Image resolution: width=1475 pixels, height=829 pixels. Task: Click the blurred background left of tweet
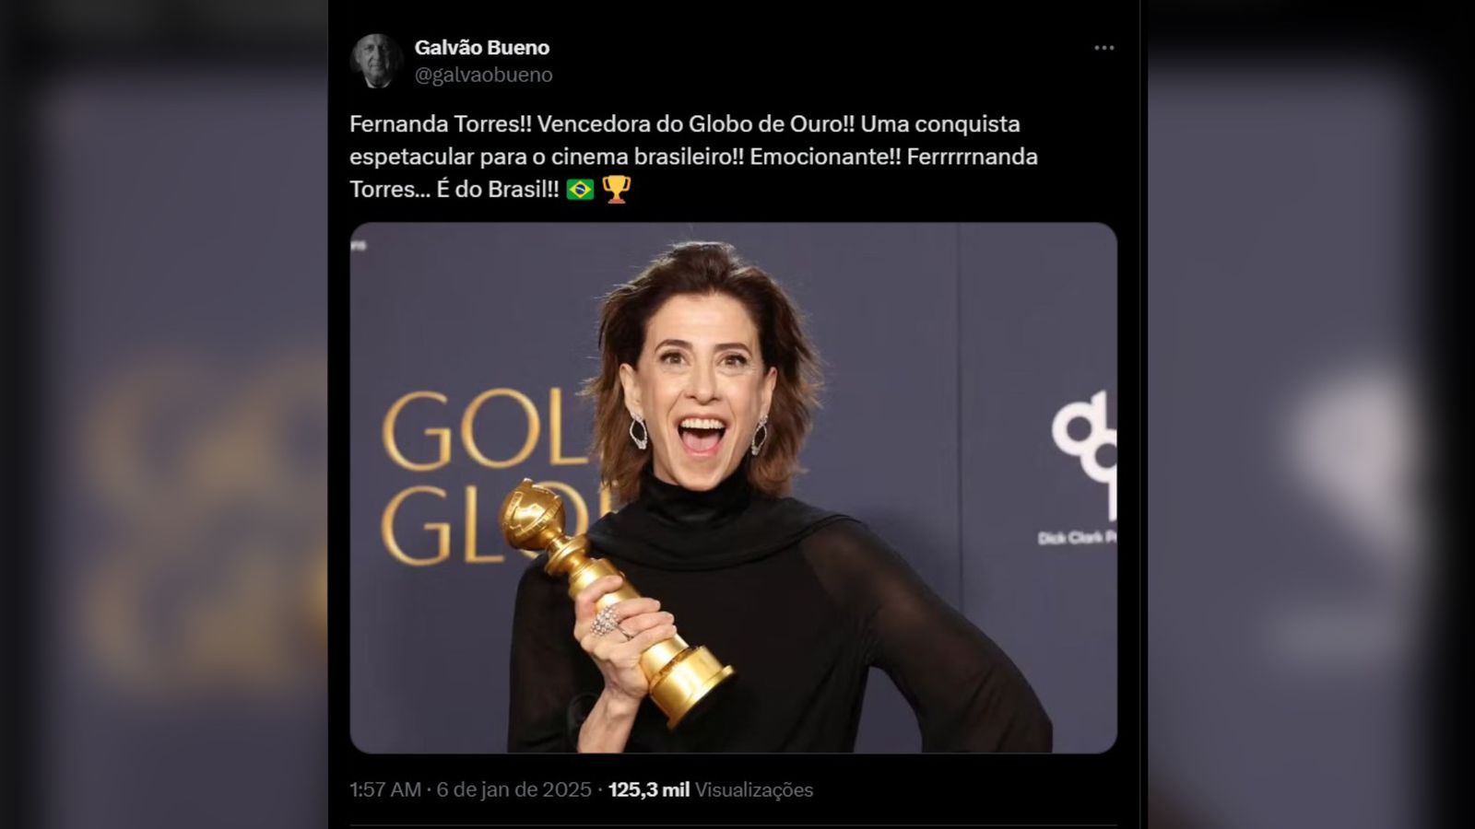point(164,414)
